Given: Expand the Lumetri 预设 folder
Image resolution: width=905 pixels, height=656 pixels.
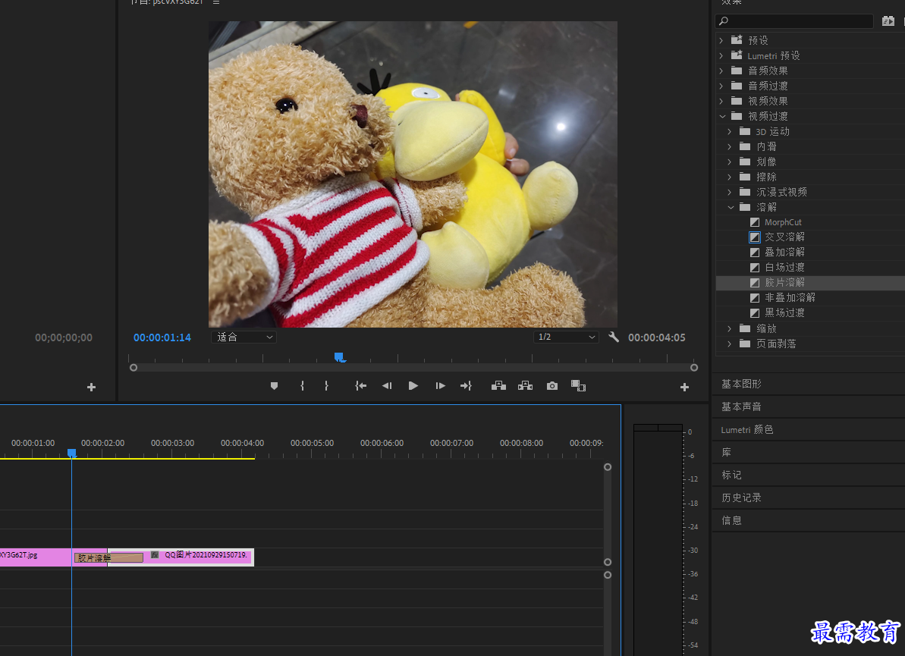Looking at the screenshot, I should coord(721,56).
